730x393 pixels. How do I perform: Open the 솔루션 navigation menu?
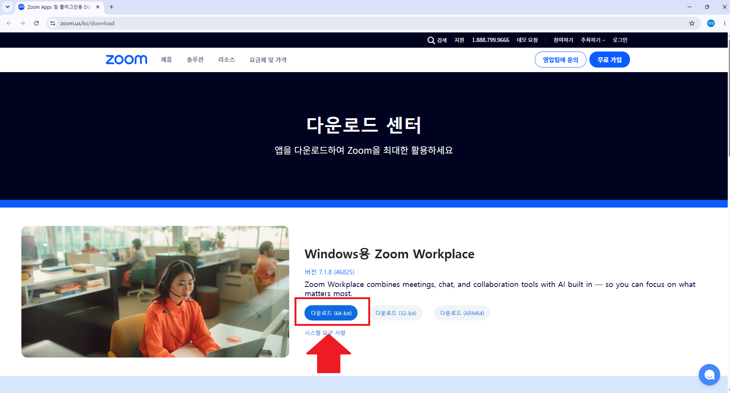(x=195, y=60)
